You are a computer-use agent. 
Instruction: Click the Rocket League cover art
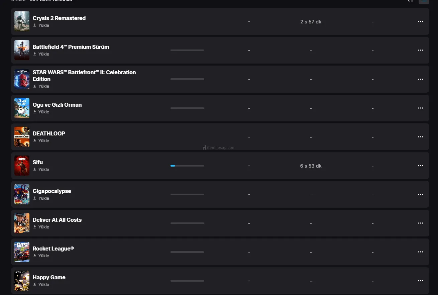tap(22, 252)
